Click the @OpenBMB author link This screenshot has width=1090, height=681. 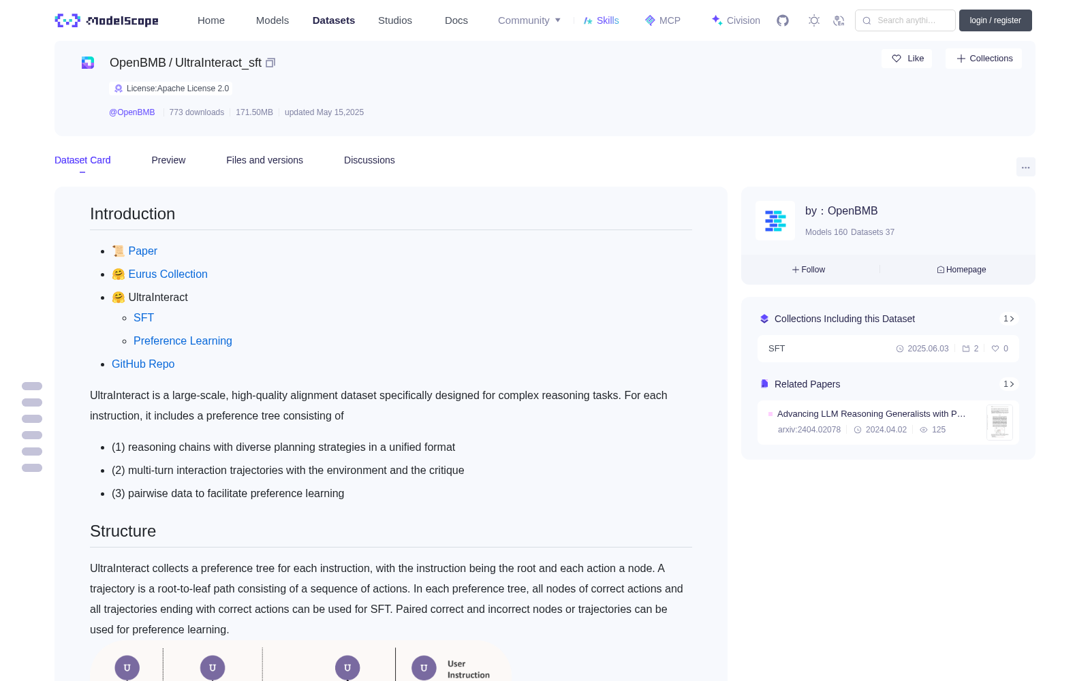click(x=132, y=112)
